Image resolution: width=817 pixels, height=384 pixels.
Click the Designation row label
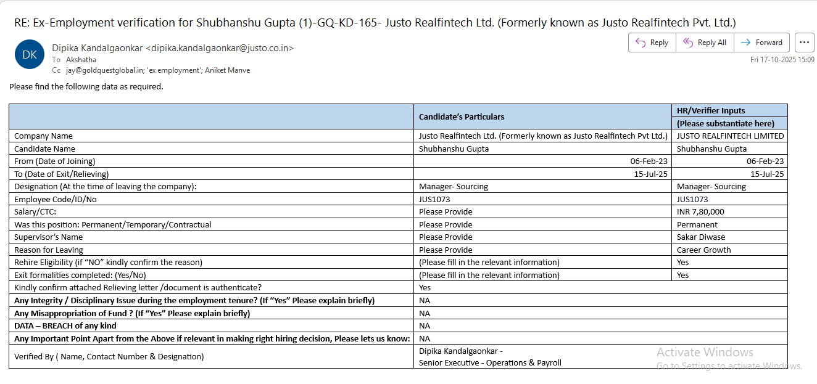(106, 186)
